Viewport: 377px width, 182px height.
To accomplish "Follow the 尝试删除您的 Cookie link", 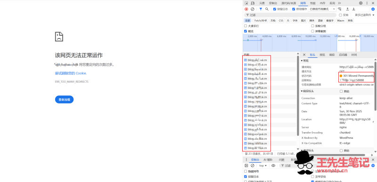I will (x=71, y=73).
